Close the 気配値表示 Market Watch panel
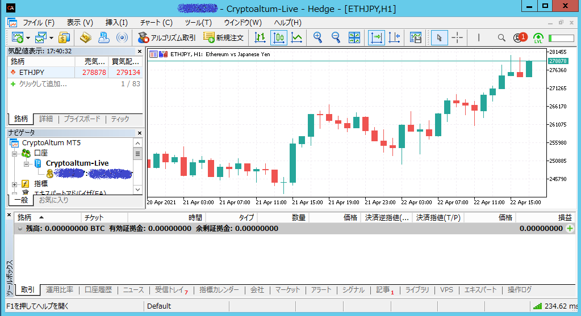This screenshot has height=316, width=581. pos(140,52)
